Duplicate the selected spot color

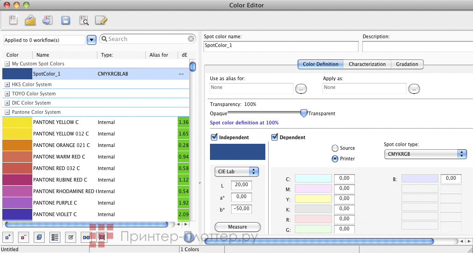click(x=39, y=237)
